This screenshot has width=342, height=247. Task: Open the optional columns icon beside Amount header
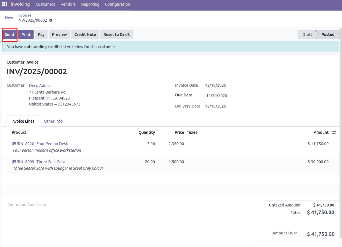334,132
